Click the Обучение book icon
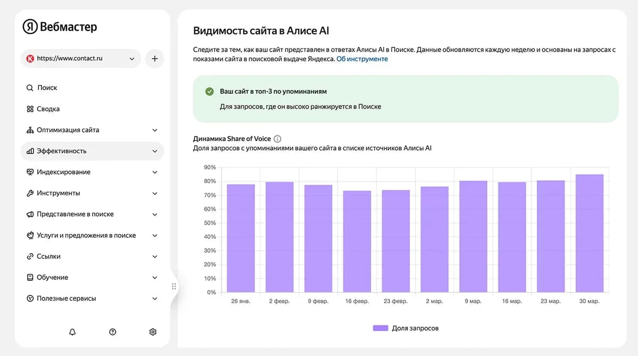 point(30,278)
